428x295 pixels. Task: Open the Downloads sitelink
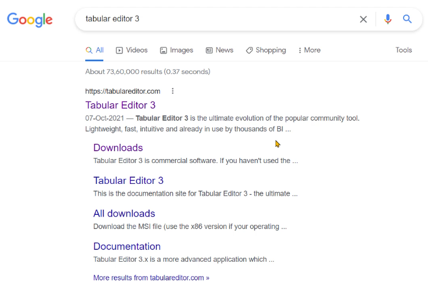(x=118, y=148)
